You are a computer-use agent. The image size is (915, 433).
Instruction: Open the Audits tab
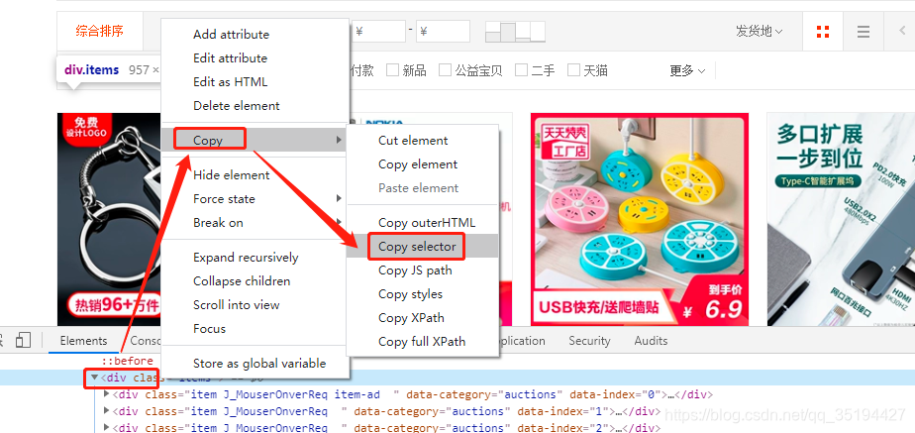[x=652, y=341]
